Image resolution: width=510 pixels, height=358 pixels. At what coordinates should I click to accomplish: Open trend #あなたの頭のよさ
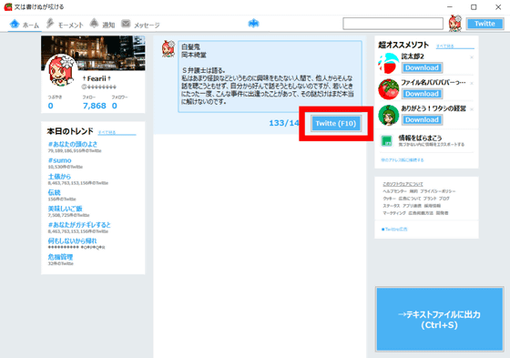[73, 144]
